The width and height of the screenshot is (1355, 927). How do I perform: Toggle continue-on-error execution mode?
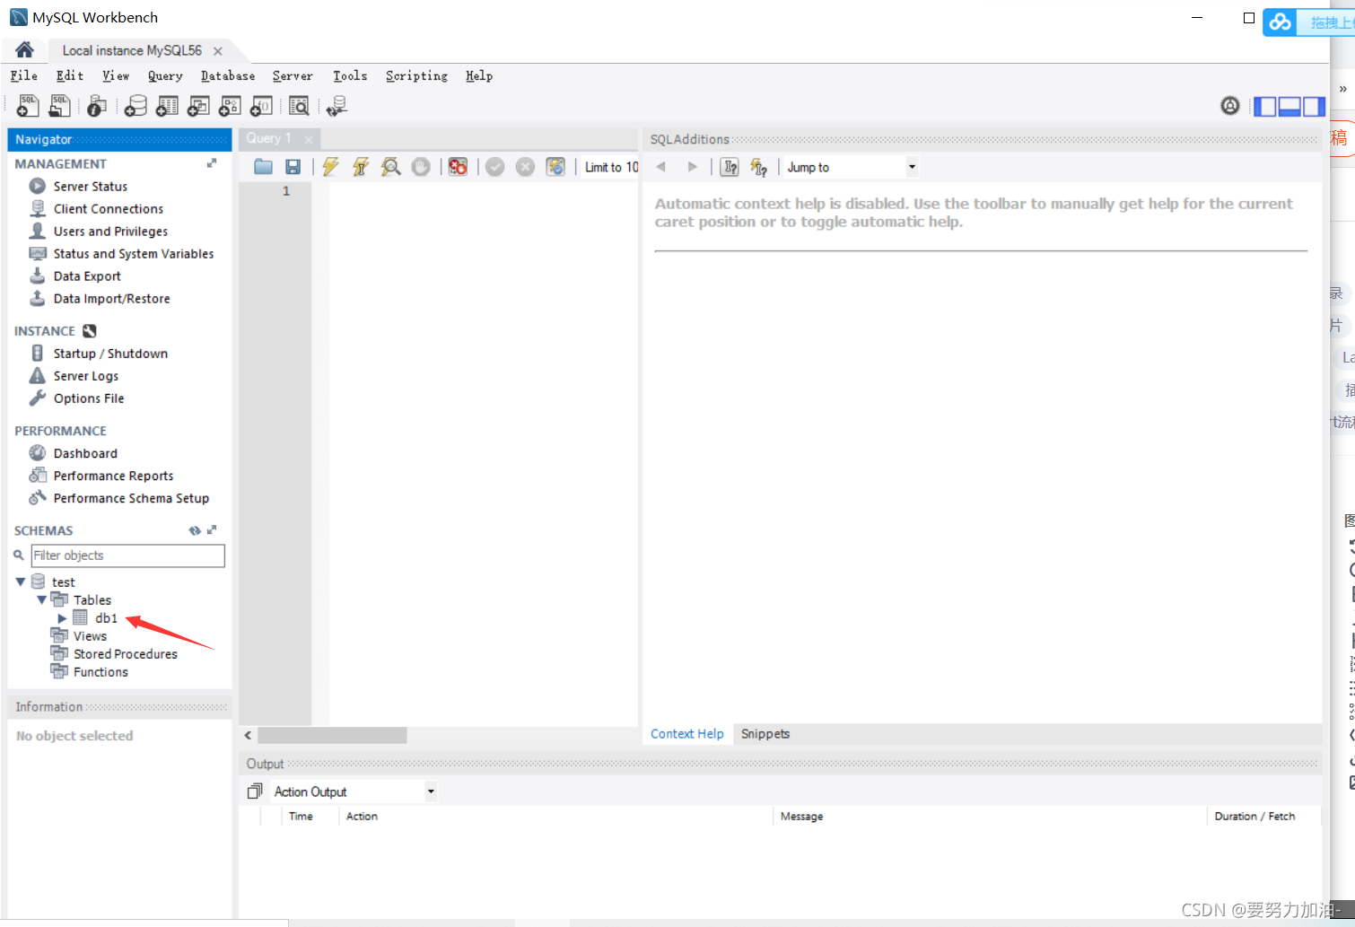[458, 167]
